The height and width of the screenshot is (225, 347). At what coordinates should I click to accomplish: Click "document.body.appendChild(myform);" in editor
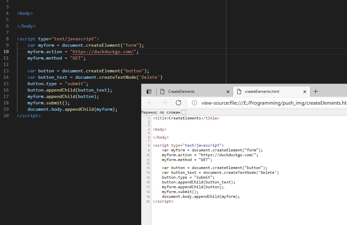72,109
